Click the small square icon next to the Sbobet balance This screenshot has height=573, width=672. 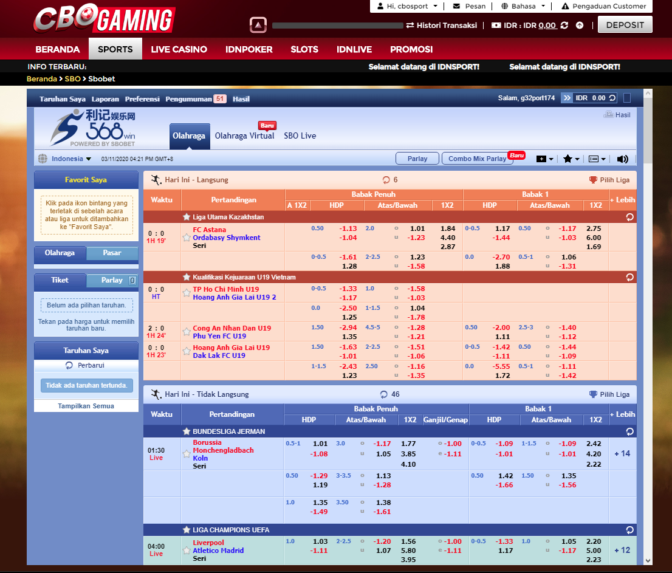tap(626, 98)
